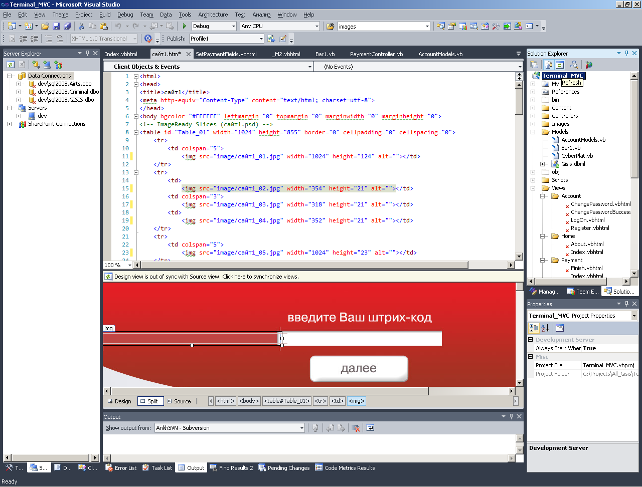Open the Client Objects & Events dropdown
The image size is (642, 487).
309,67
